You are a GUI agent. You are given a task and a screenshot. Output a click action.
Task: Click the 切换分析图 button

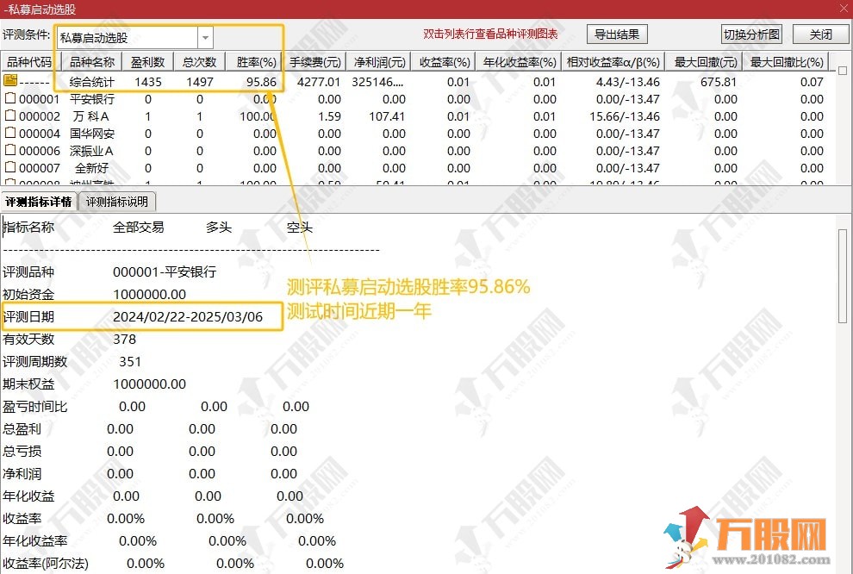pos(750,34)
